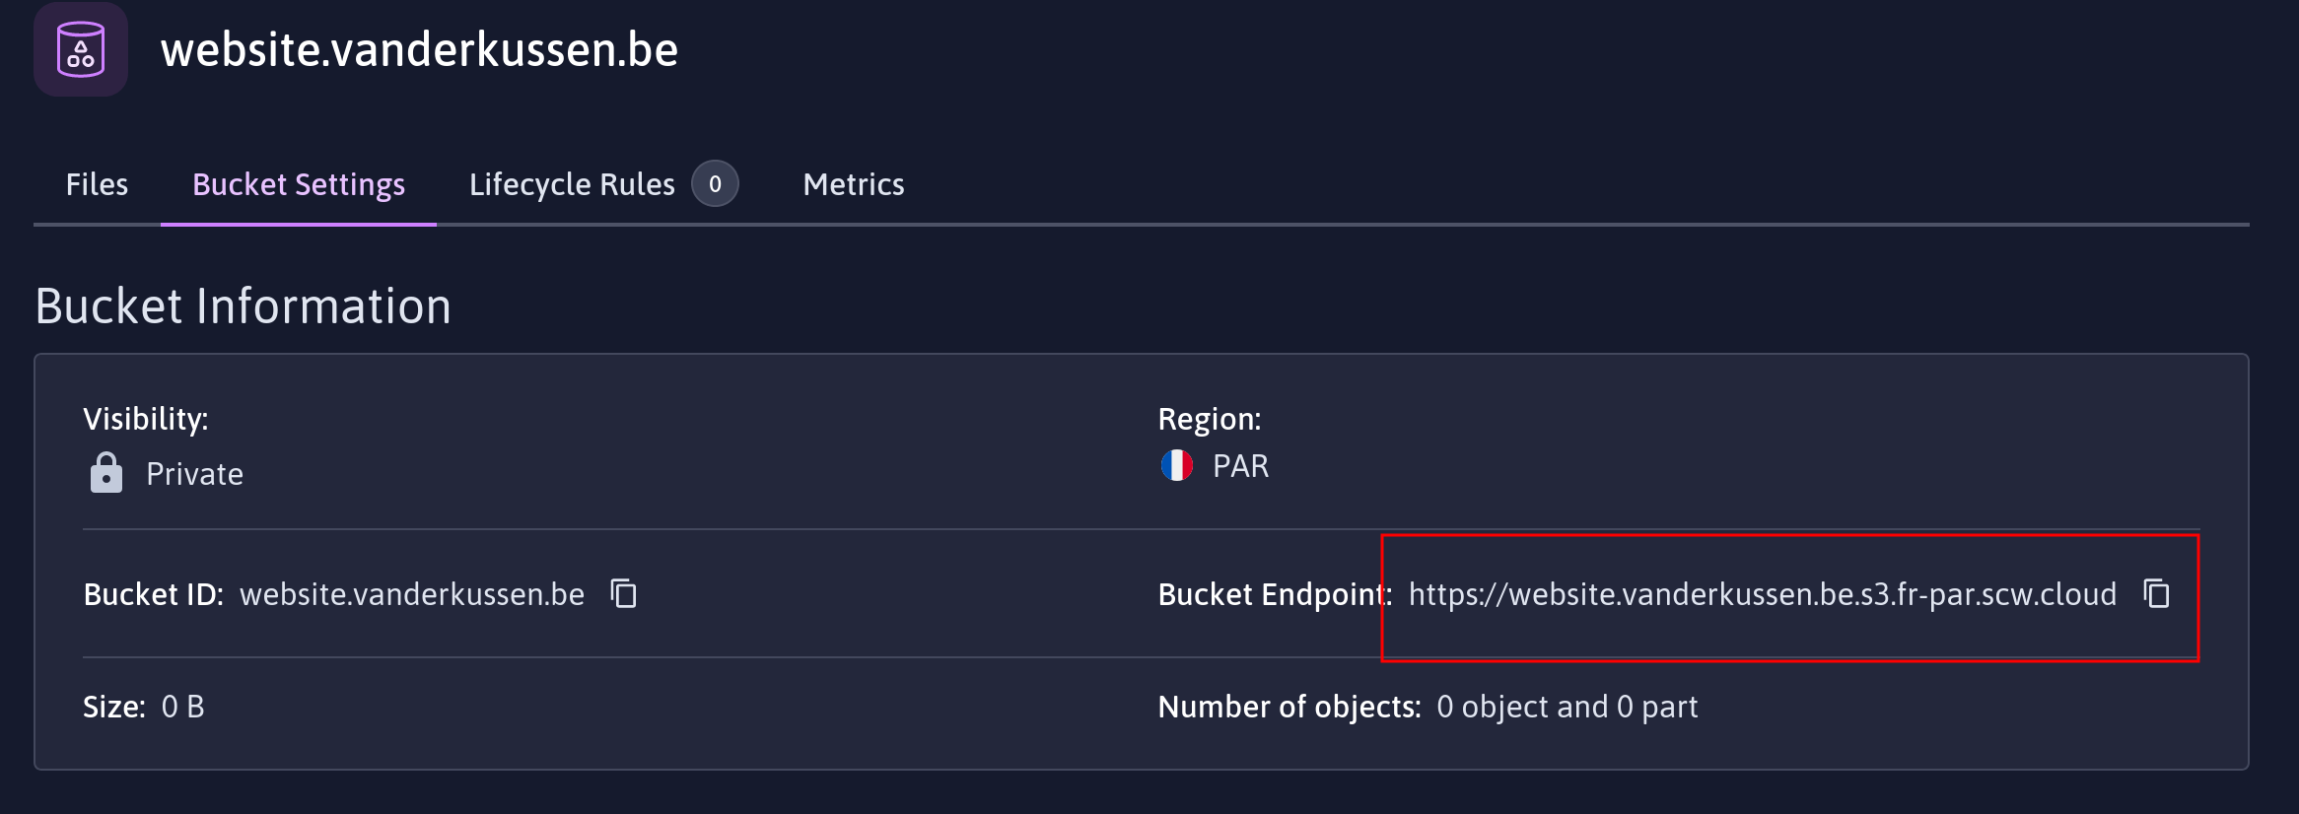Click the Bucket Information heading
Viewport: 2299px width, 814px height.
point(243,305)
